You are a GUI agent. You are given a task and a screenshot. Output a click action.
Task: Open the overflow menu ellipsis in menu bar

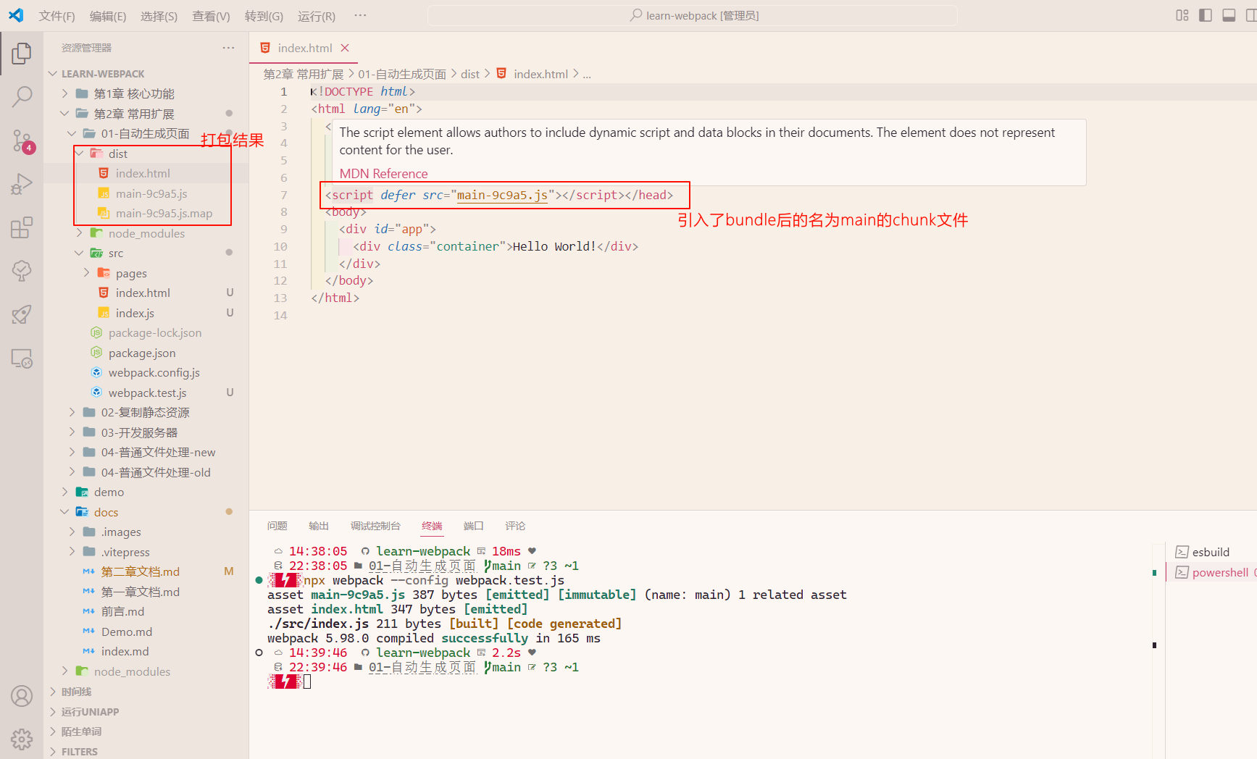(x=360, y=15)
